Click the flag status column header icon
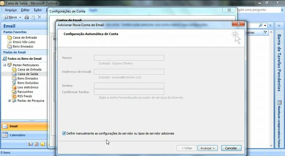 265,32
